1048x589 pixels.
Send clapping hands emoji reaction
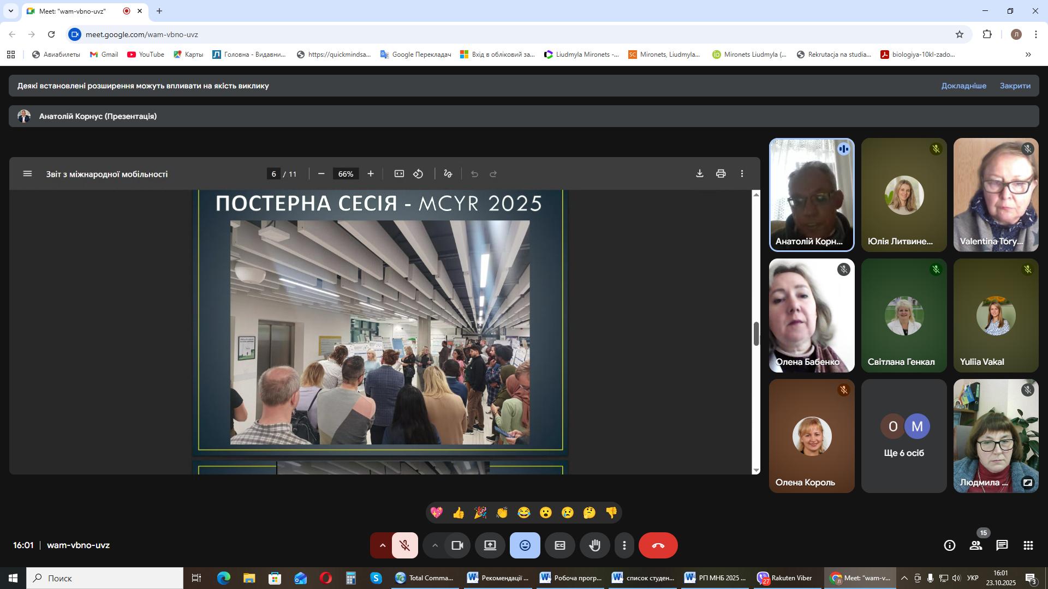(502, 513)
